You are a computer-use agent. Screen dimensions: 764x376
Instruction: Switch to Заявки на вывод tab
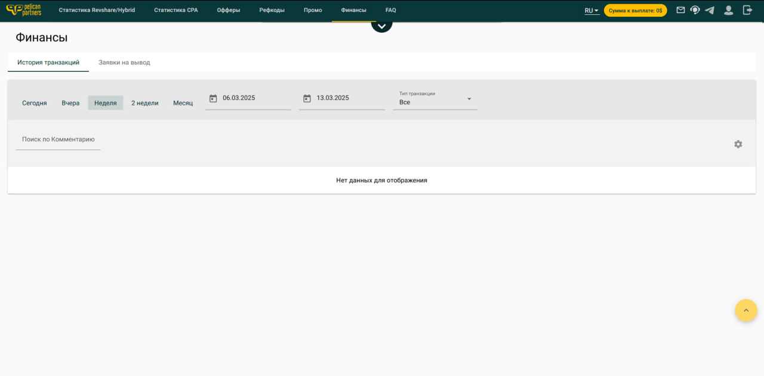click(124, 63)
